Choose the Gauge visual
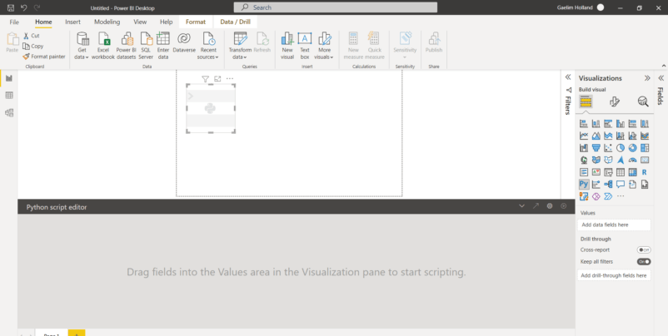The height and width of the screenshot is (336, 668). [633, 161]
